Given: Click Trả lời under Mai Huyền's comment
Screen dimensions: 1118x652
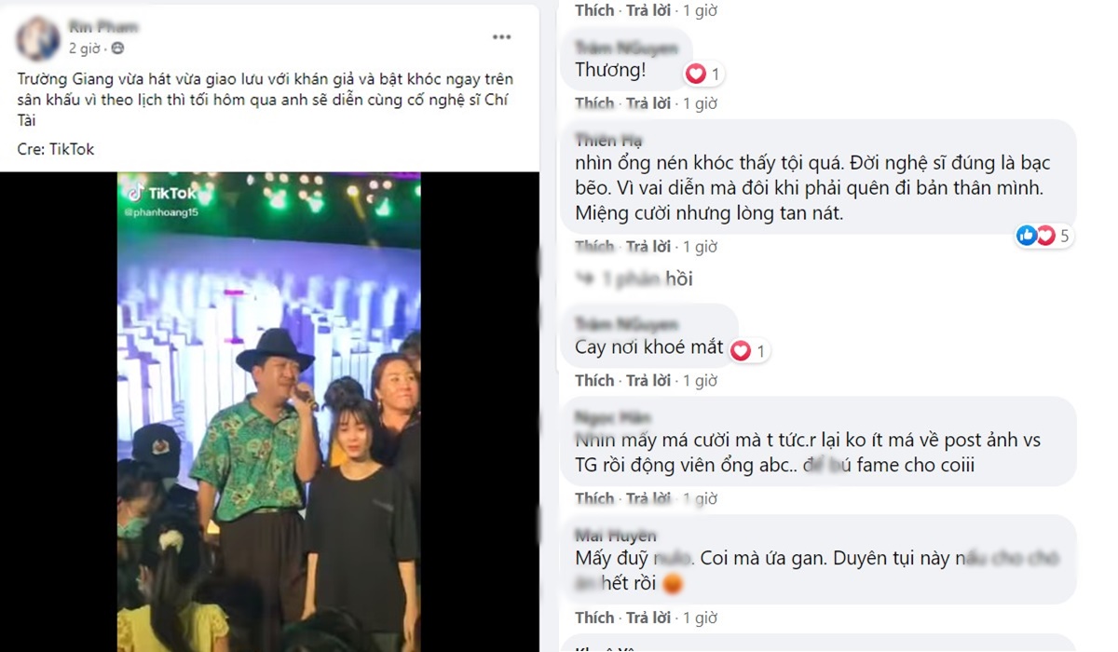Looking at the screenshot, I should (648, 618).
